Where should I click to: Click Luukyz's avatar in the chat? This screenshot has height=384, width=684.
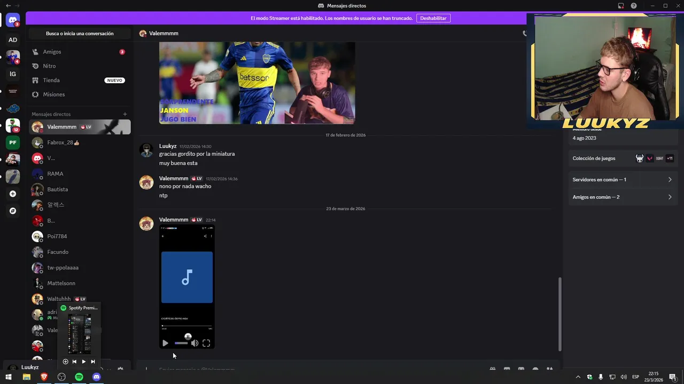pyautogui.click(x=146, y=150)
